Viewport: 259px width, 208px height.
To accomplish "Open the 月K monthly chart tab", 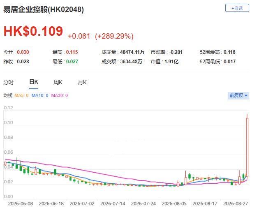I will 82,82.
